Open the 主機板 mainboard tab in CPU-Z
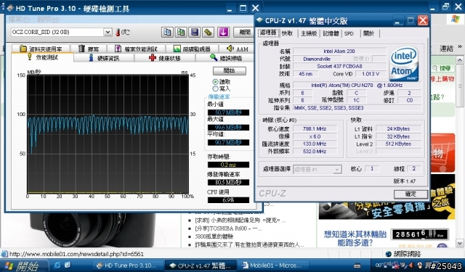 309,33
